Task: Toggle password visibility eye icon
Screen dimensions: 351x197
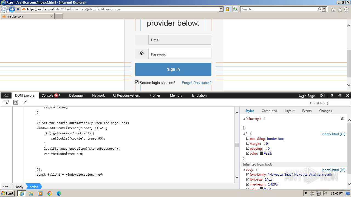Action: (142, 53)
